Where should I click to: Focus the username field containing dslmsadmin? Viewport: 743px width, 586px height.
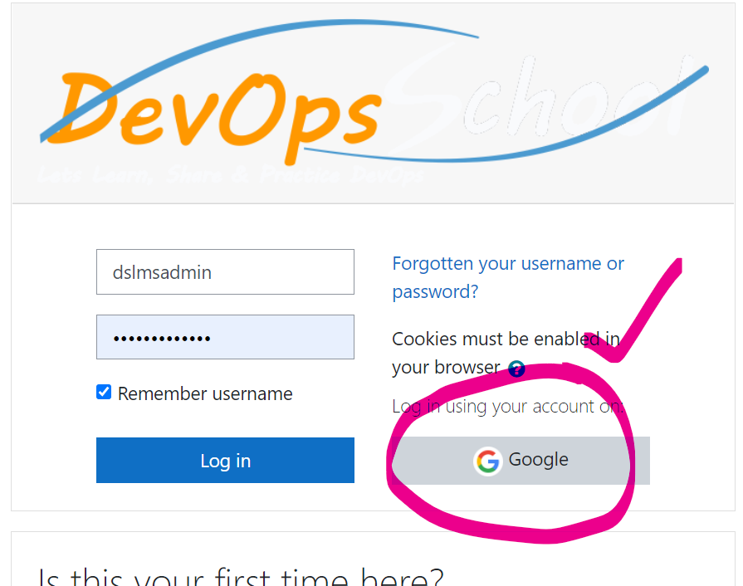point(225,272)
